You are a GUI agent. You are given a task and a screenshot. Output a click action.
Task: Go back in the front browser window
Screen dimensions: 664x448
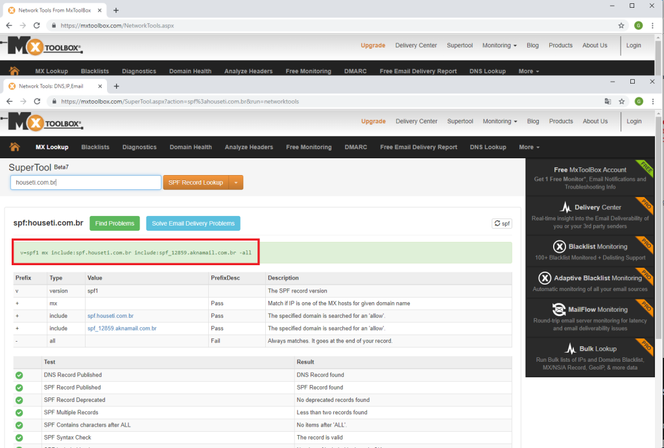(x=9, y=101)
